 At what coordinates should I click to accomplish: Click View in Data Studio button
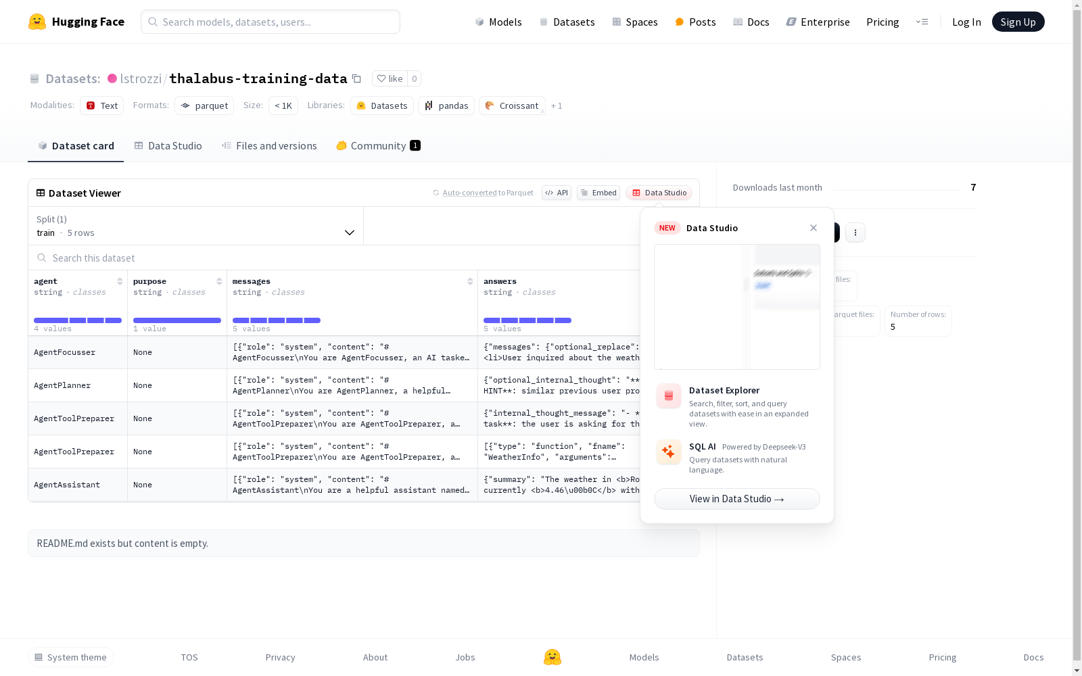tap(737, 499)
